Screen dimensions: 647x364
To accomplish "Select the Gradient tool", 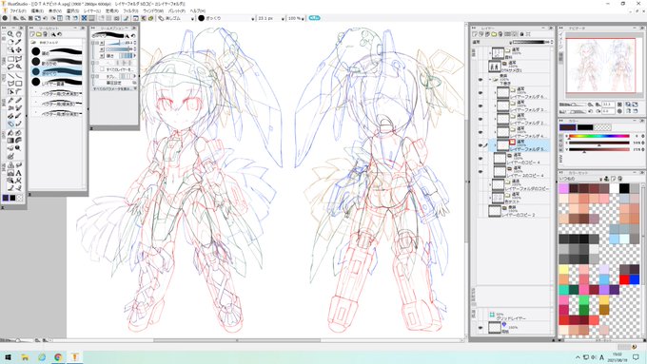I will tap(10, 141).
